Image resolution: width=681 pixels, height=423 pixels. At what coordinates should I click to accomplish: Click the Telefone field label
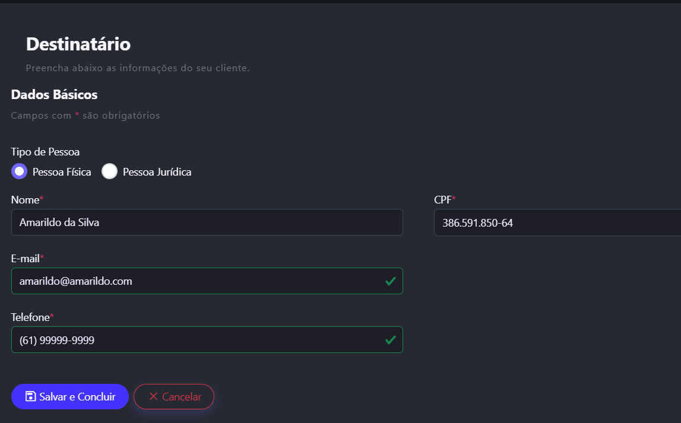[30, 317]
